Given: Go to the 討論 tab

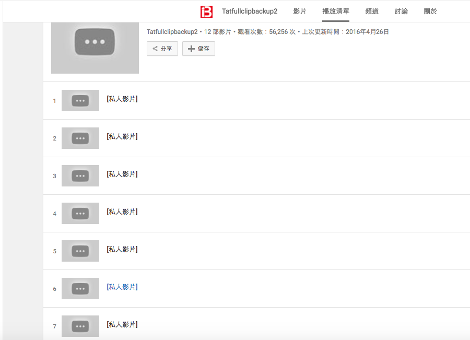Looking at the screenshot, I should pyautogui.click(x=401, y=11).
